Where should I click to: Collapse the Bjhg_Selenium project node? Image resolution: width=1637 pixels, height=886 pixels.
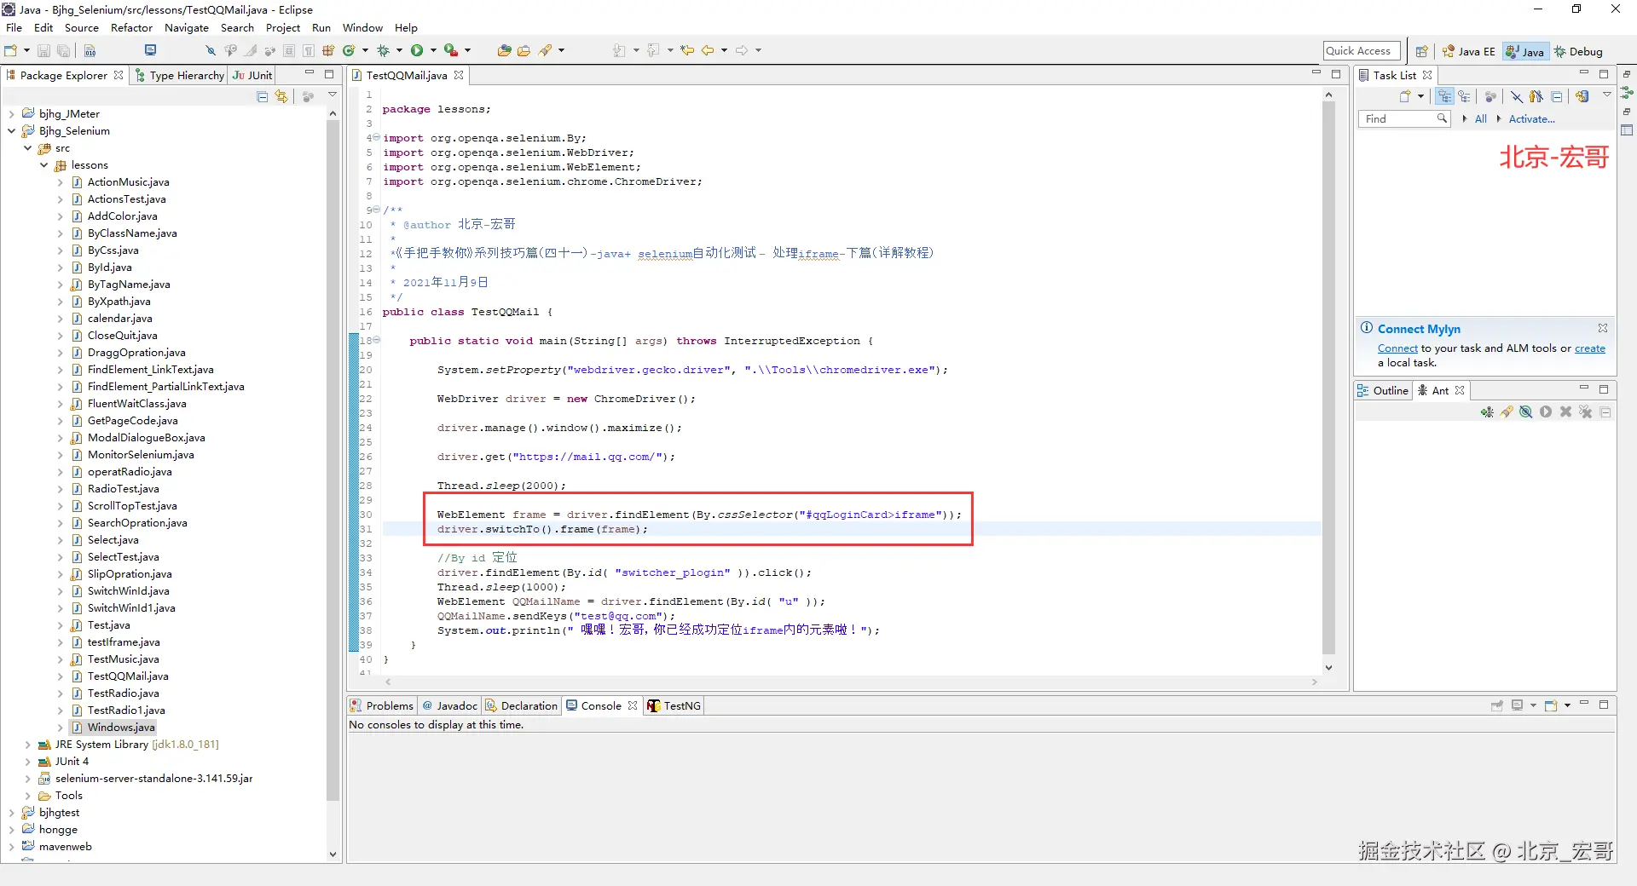coord(12,131)
